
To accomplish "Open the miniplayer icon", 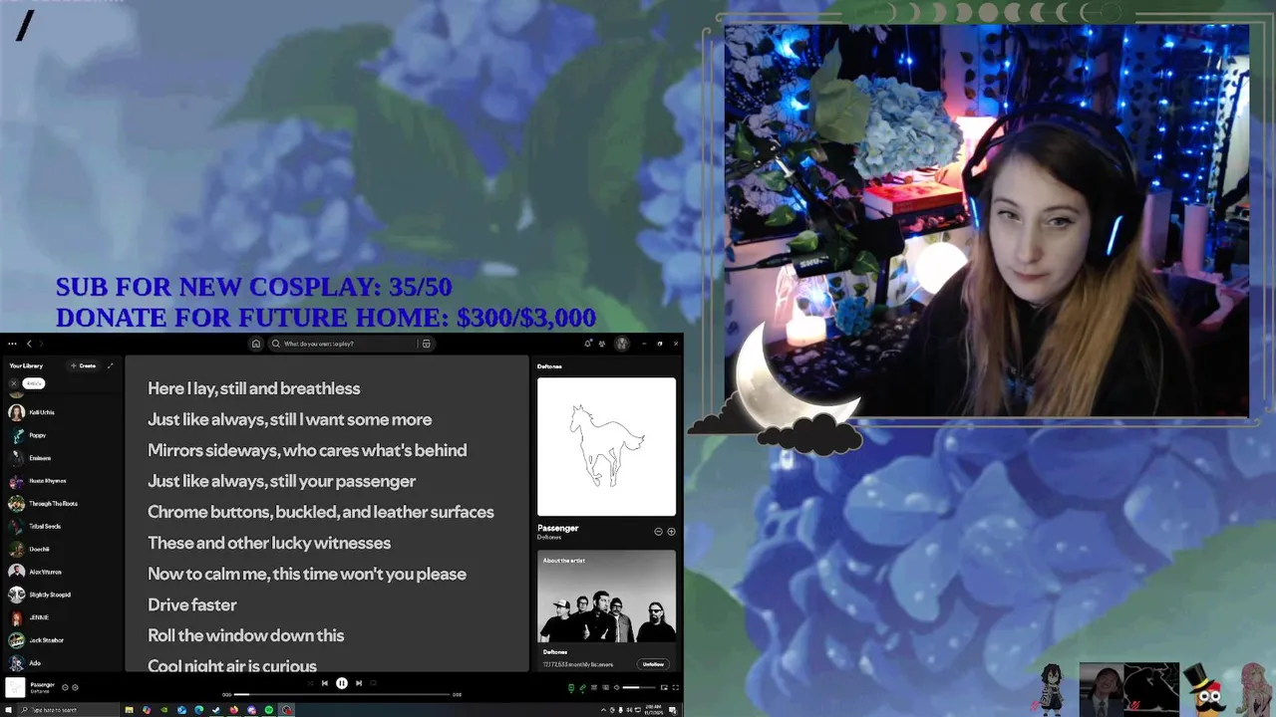I will pos(664,687).
